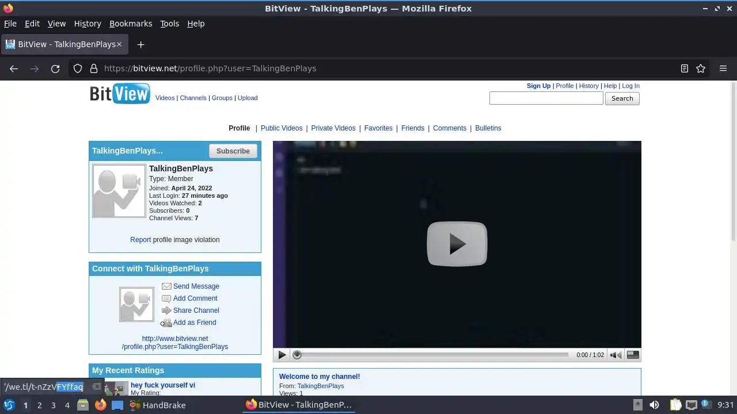The height and width of the screenshot is (414, 737).
Task: Subscribe to TalkingBenPlays channel
Action: click(x=233, y=151)
